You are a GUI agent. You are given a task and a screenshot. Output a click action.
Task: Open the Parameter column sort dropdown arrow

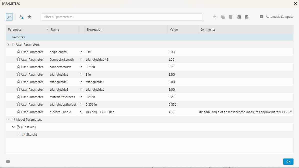click(47, 30)
